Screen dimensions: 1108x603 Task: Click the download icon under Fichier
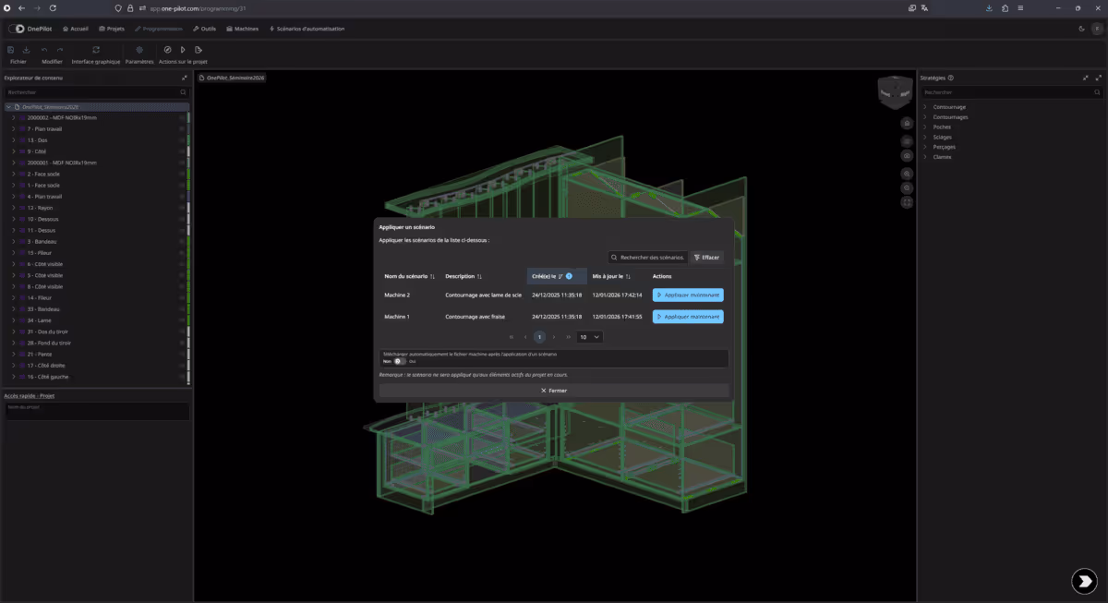click(x=27, y=50)
